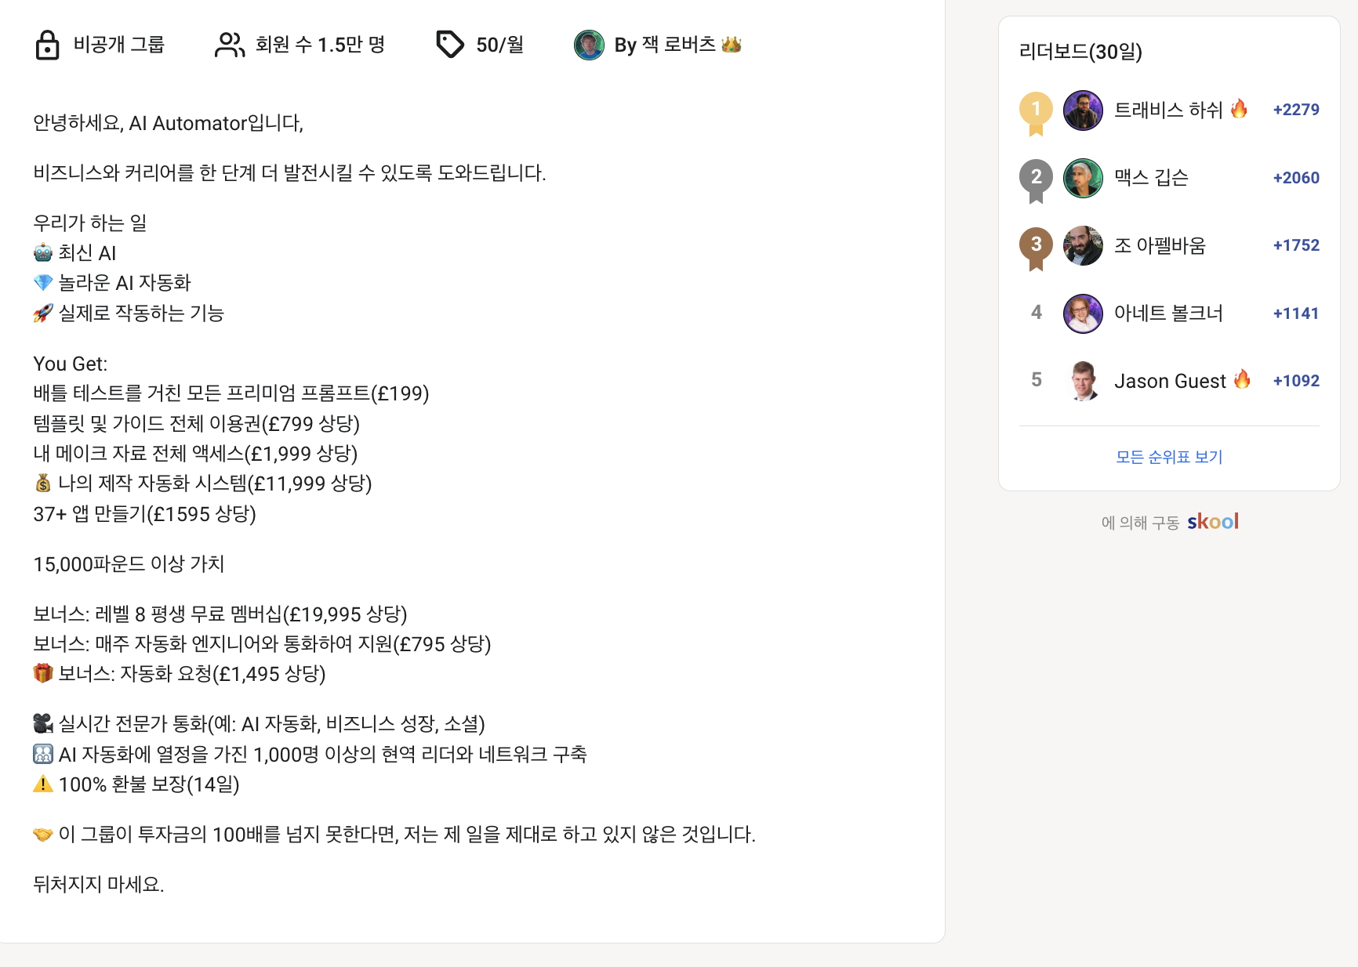Open Jason Guest's leaderboard avatar

tap(1083, 381)
